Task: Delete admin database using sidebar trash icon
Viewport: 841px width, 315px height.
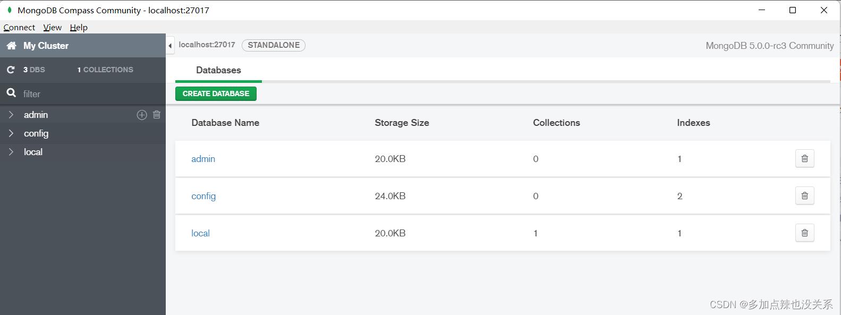Action: (157, 115)
